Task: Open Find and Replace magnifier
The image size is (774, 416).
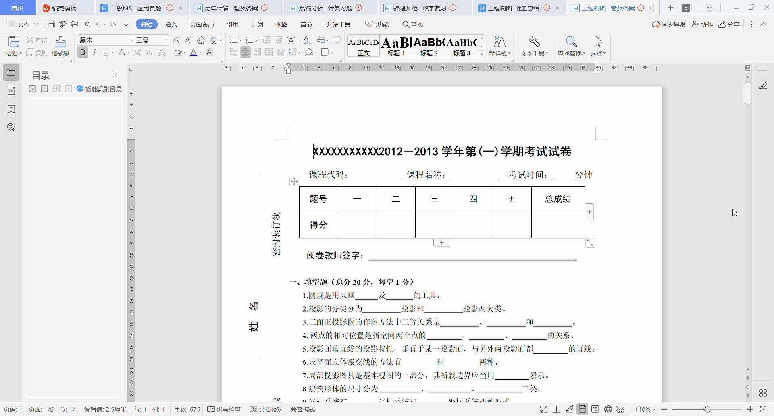Action: pos(571,42)
